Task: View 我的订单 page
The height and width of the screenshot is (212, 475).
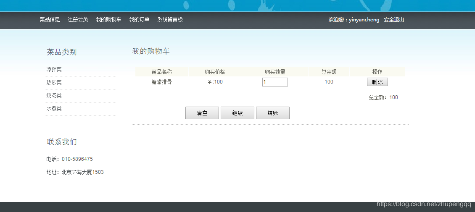Action: (140, 20)
